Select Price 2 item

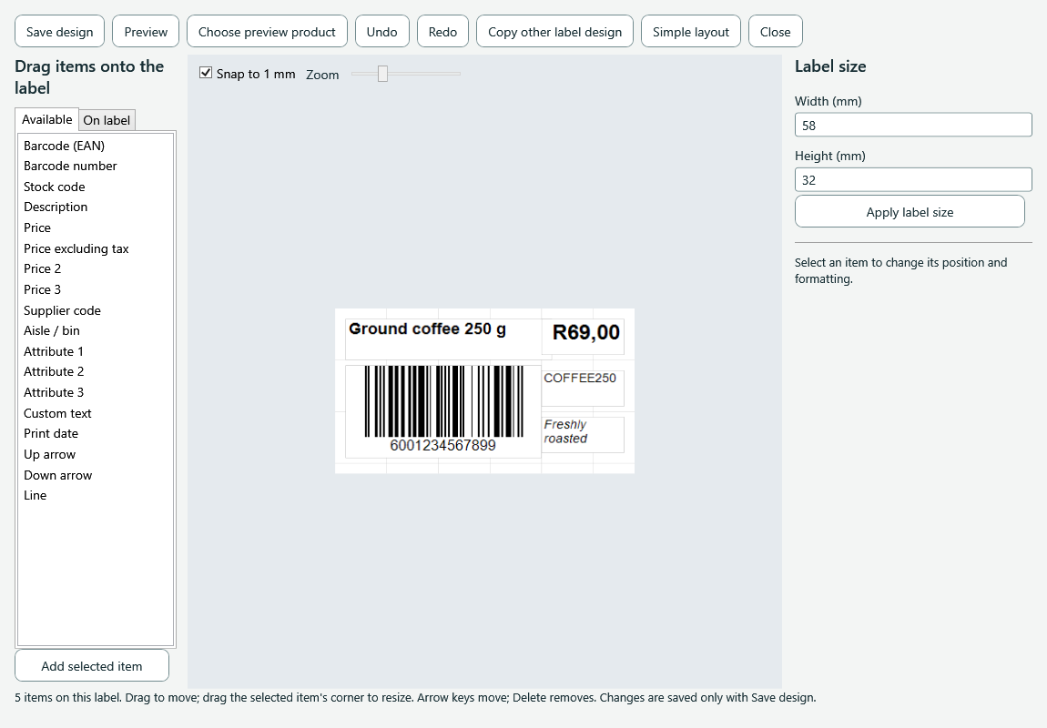(96, 269)
